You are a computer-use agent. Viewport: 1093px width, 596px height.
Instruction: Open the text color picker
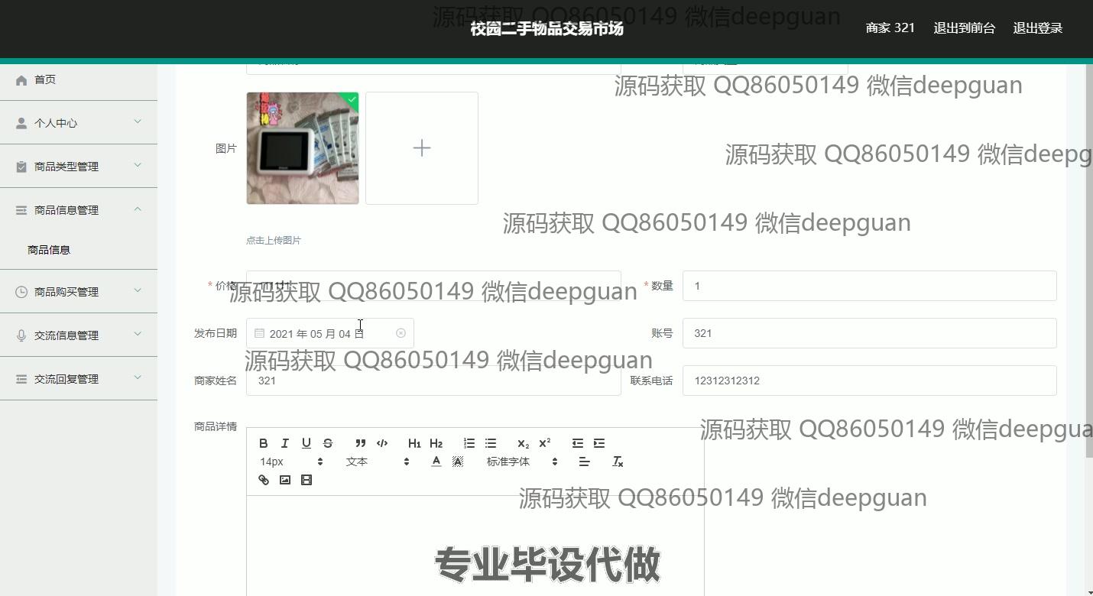436,462
